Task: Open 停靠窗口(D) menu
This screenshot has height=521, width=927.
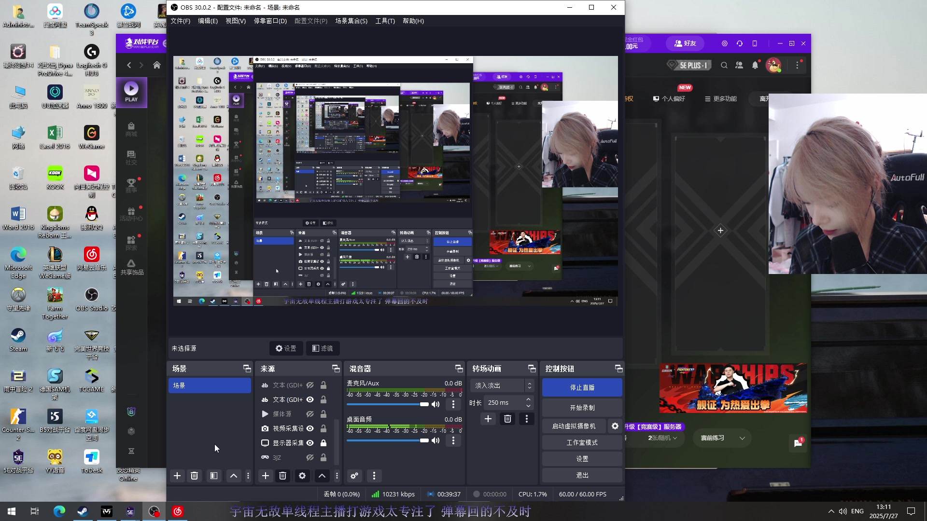Action: click(x=270, y=21)
